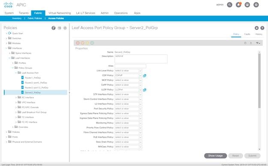Screen dimensions: 268x166
Task: Expand the PC Interface folder
Action: [16, 98]
